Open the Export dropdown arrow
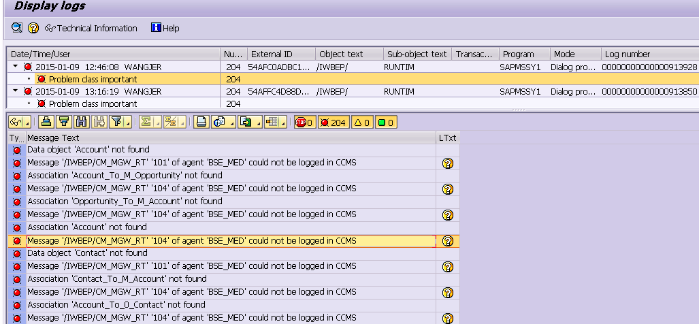 click(258, 122)
